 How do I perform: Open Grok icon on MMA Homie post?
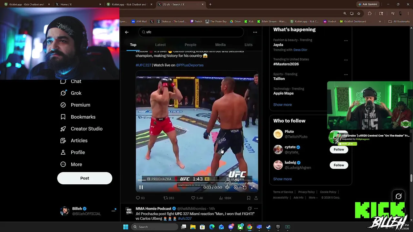click(249, 208)
